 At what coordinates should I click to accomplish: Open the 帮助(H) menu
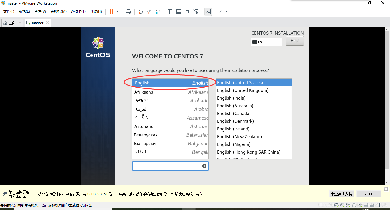click(96, 11)
